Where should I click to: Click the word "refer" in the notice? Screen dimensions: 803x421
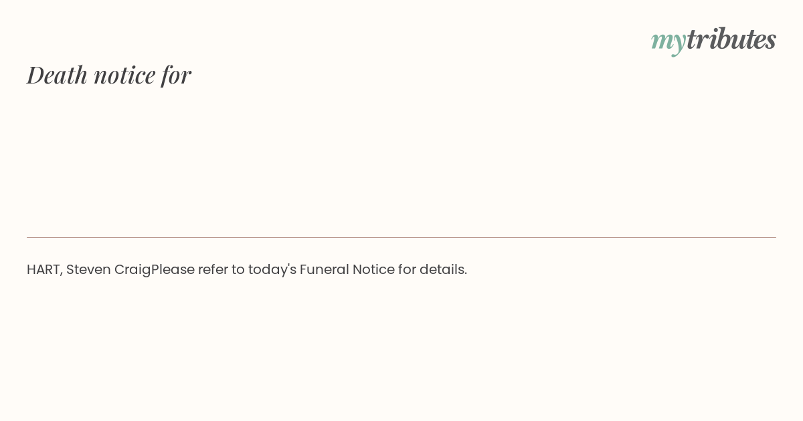click(x=213, y=269)
